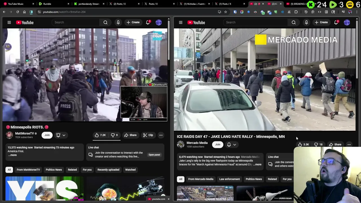This screenshot has height=203, width=361.
Task: Like the Mercado Media stream (3.3K)
Action: [303, 144]
